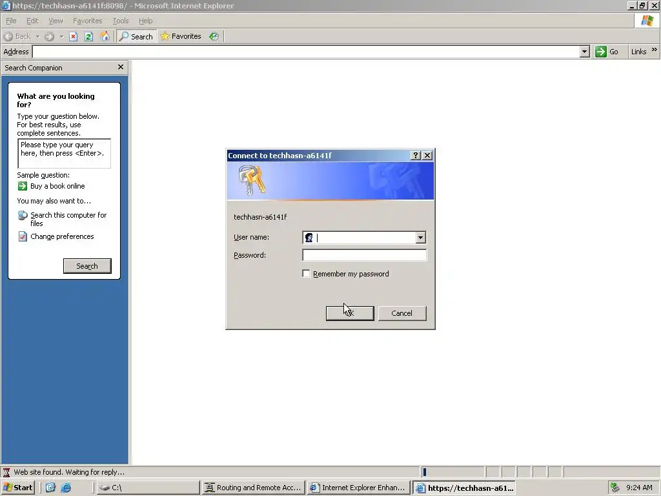Image resolution: width=661 pixels, height=496 pixels.
Task: Open the File menu
Action: (x=11, y=21)
